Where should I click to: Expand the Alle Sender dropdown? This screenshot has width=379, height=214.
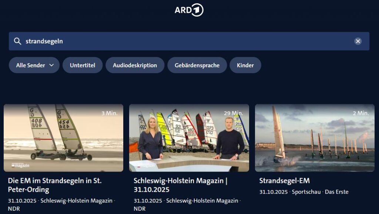(34, 65)
